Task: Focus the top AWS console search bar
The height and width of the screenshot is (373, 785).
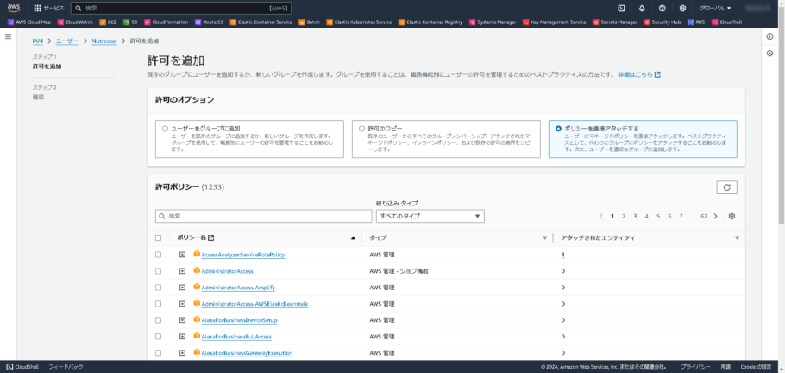Action: coord(181,8)
